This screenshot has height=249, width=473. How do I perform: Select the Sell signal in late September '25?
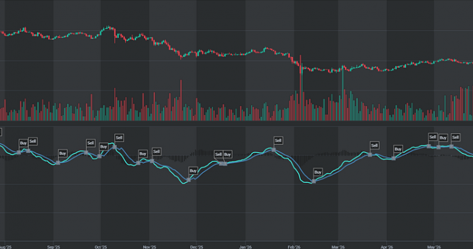91,143
